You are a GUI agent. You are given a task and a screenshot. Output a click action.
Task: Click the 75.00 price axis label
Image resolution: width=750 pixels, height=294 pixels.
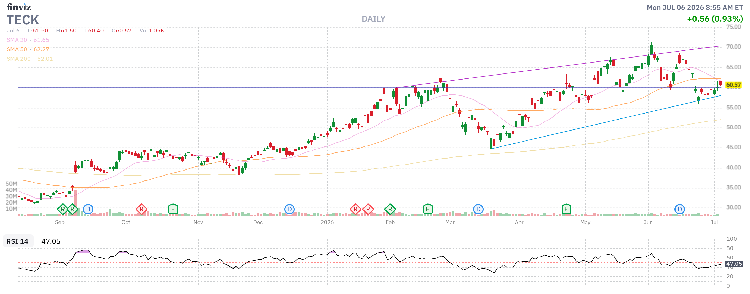point(733,27)
